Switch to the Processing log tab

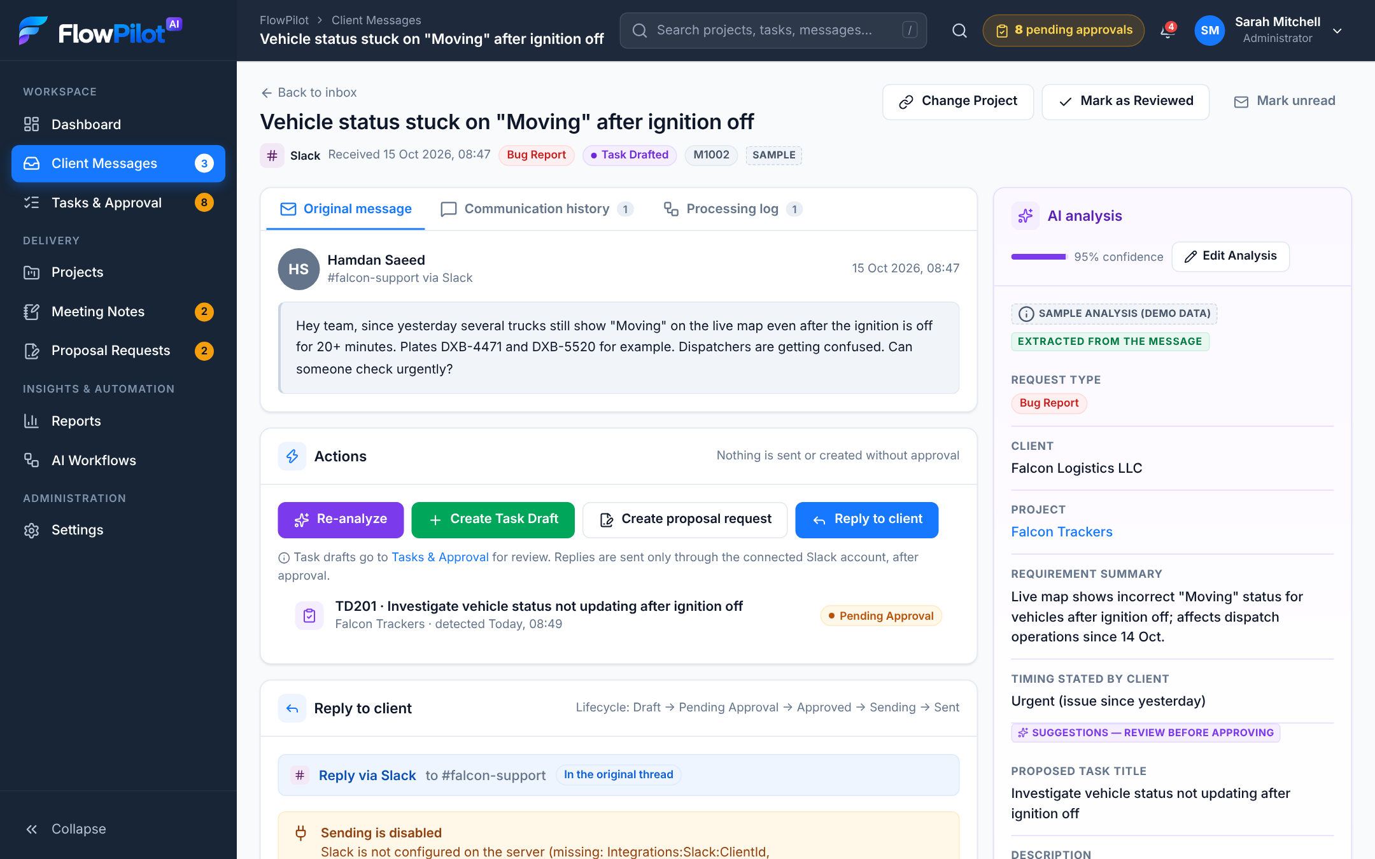pos(732,209)
